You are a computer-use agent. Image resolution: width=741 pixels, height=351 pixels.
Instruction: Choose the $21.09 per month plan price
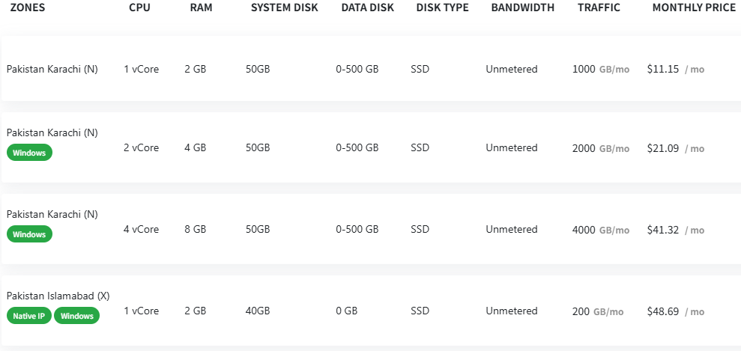tap(663, 148)
